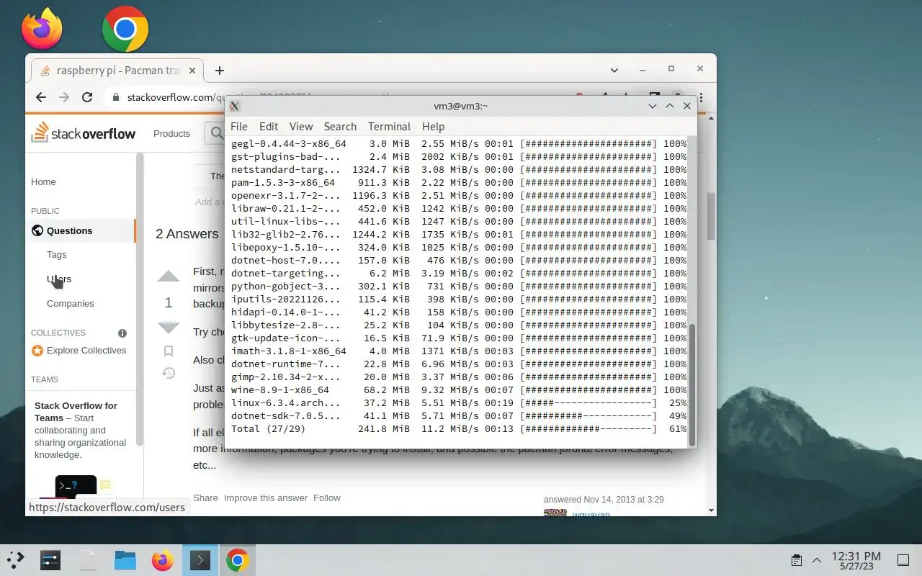Downvote the first answer
Image resolution: width=922 pixels, height=576 pixels.
[x=169, y=328]
